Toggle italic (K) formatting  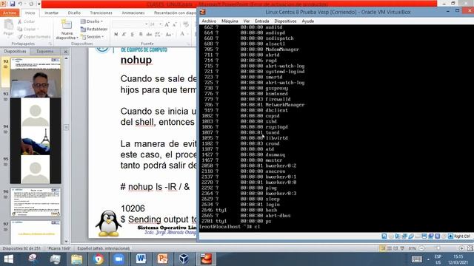point(124,35)
